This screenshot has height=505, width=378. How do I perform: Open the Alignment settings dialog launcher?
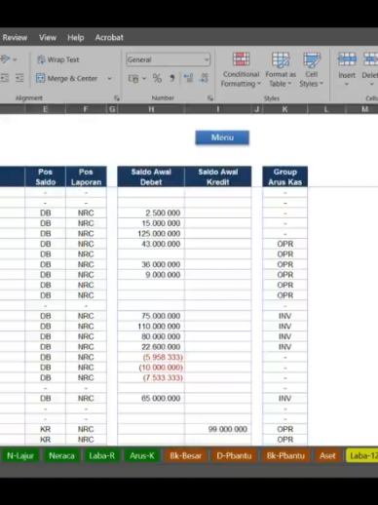(116, 98)
